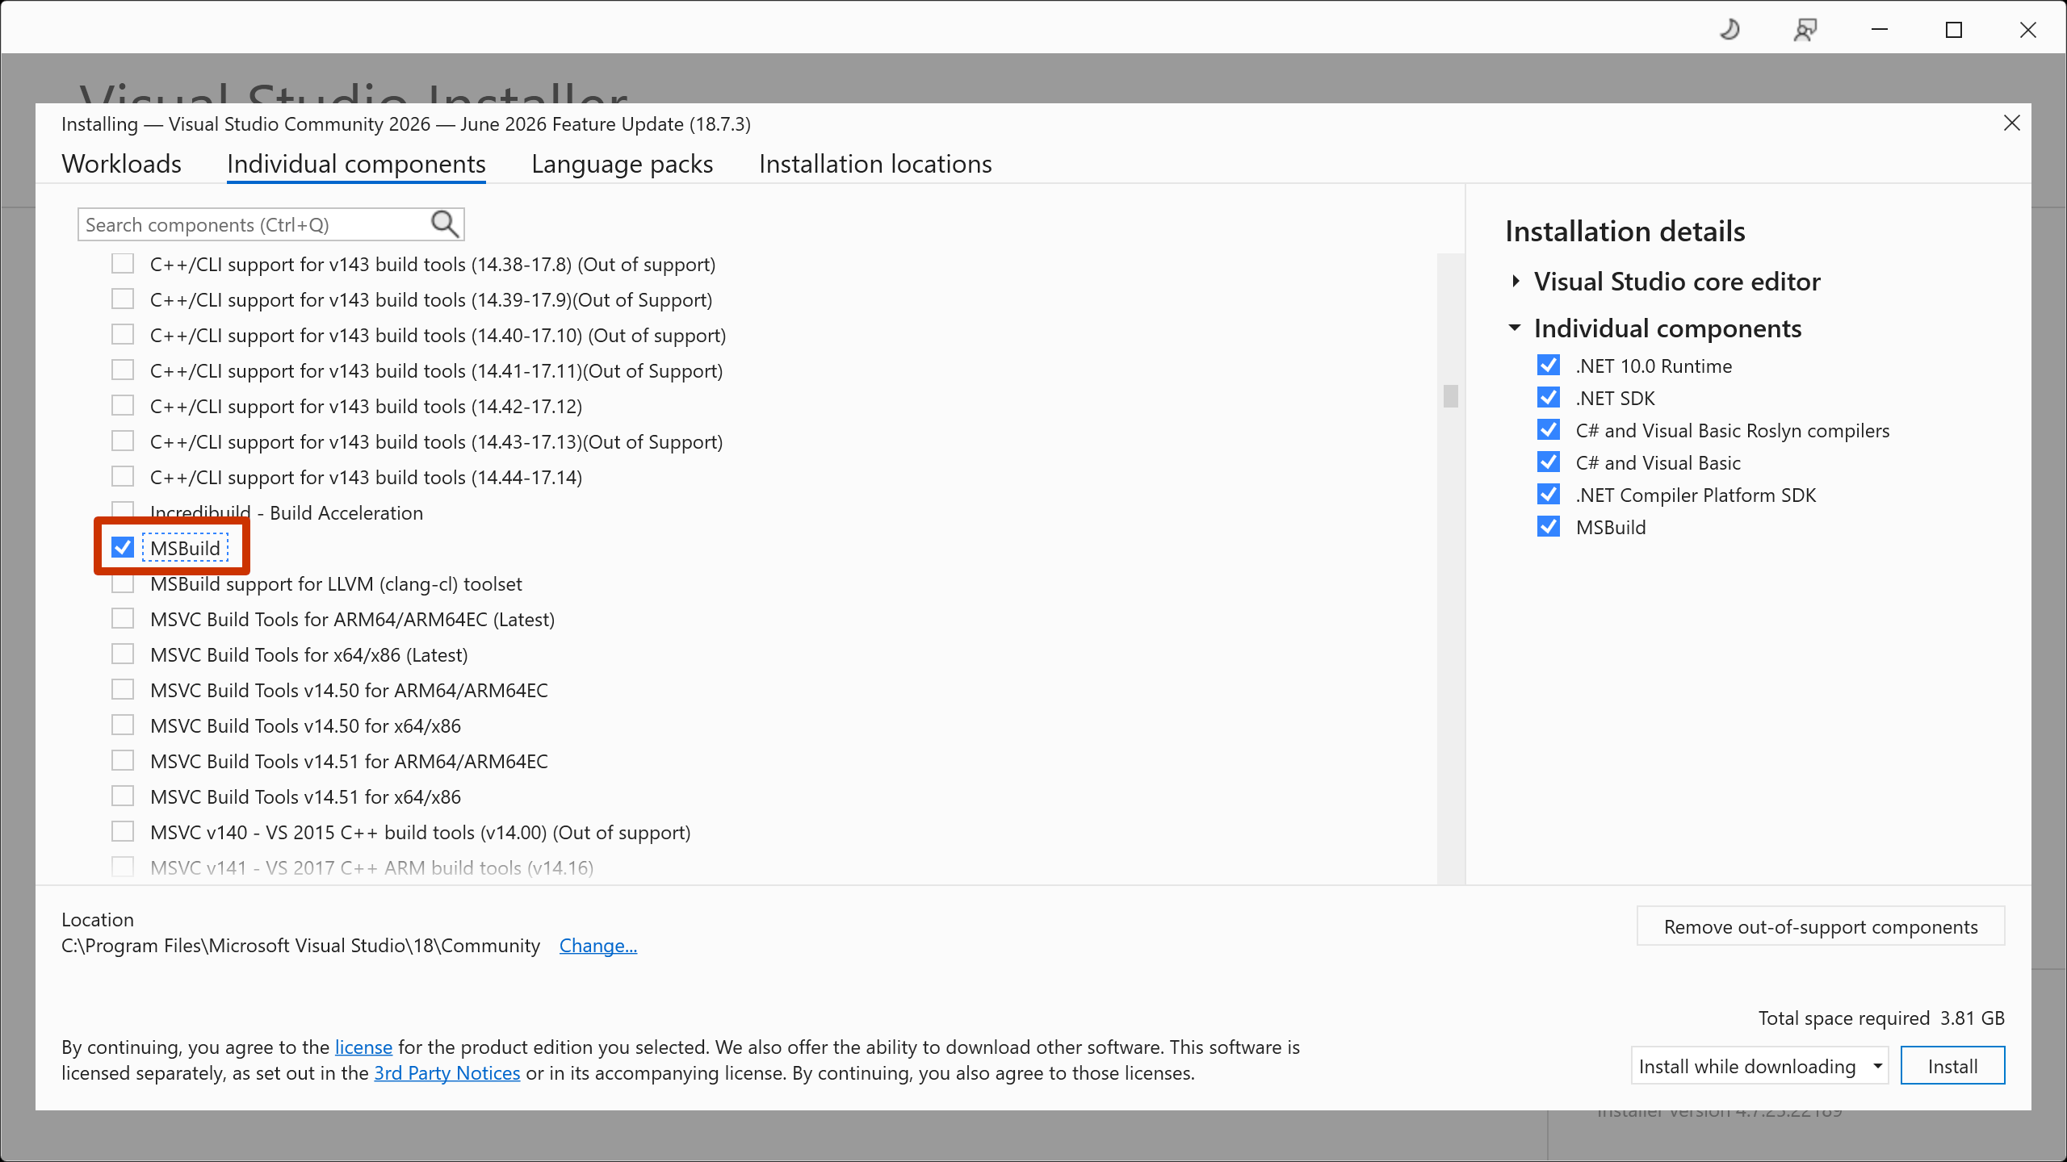Check Incredibuild - Build Acceleration checkbox
This screenshot has height=1162, width=2067.
[123, 510]
